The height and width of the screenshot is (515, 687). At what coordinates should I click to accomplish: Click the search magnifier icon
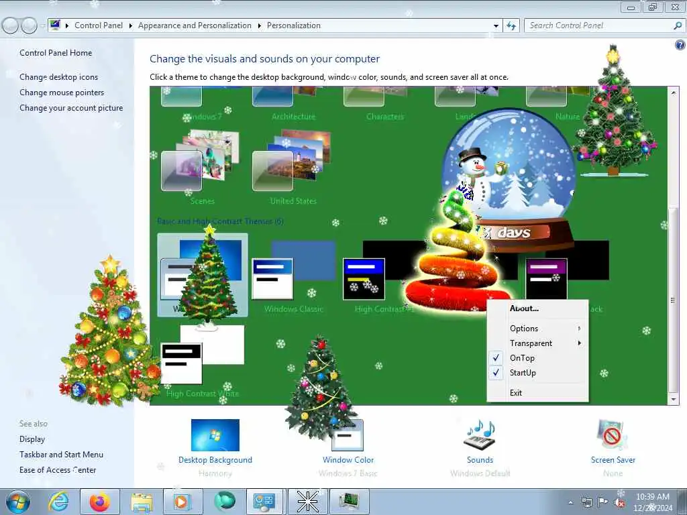pyautogui.click(x=678, y=26)
